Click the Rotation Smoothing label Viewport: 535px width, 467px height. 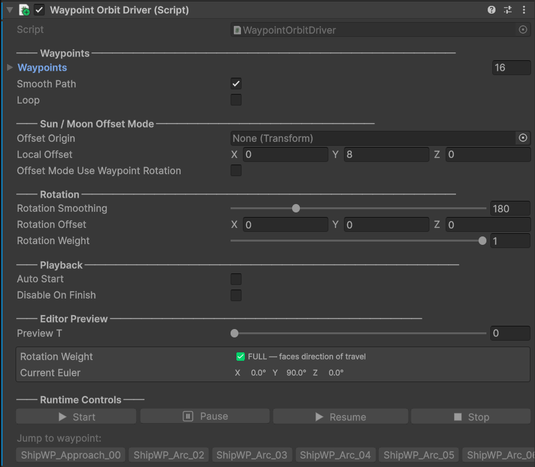click(62, 209)
